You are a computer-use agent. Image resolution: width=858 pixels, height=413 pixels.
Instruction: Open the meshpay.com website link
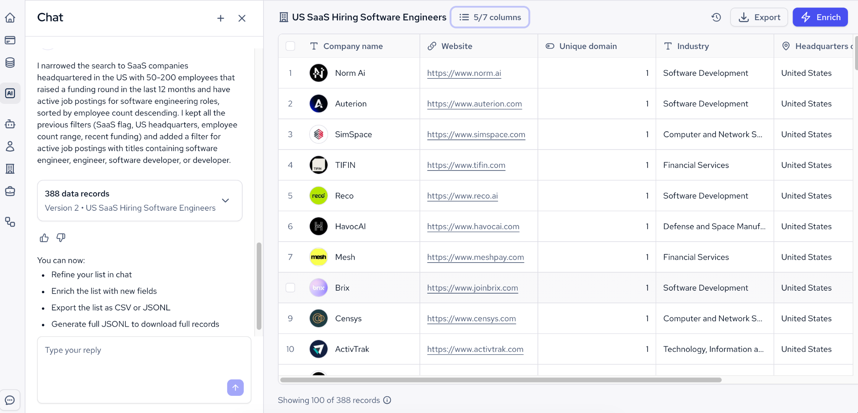(476, 257)
